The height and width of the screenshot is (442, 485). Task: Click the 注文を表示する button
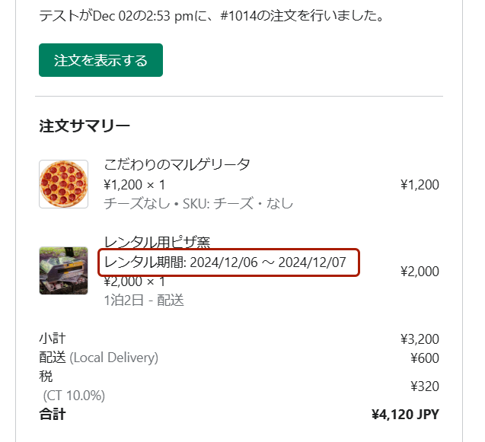point(101,61)
